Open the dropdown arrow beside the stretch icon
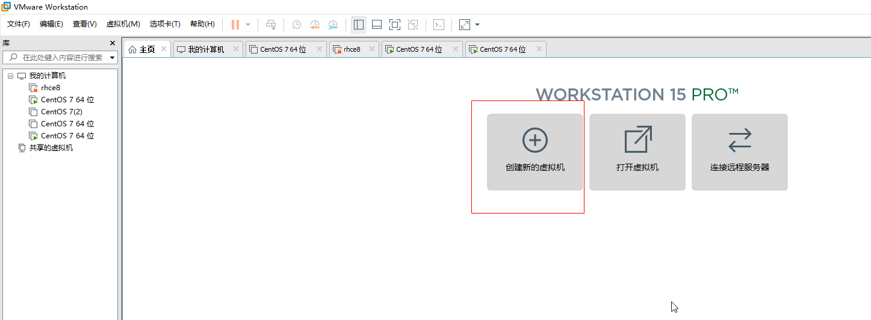Screen dimensions: 871x320 pos(477,25)
